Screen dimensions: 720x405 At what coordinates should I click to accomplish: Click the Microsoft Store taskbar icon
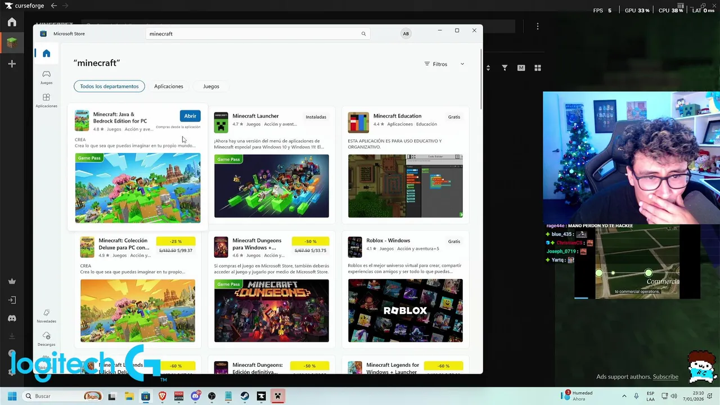(x=146, y=396)
